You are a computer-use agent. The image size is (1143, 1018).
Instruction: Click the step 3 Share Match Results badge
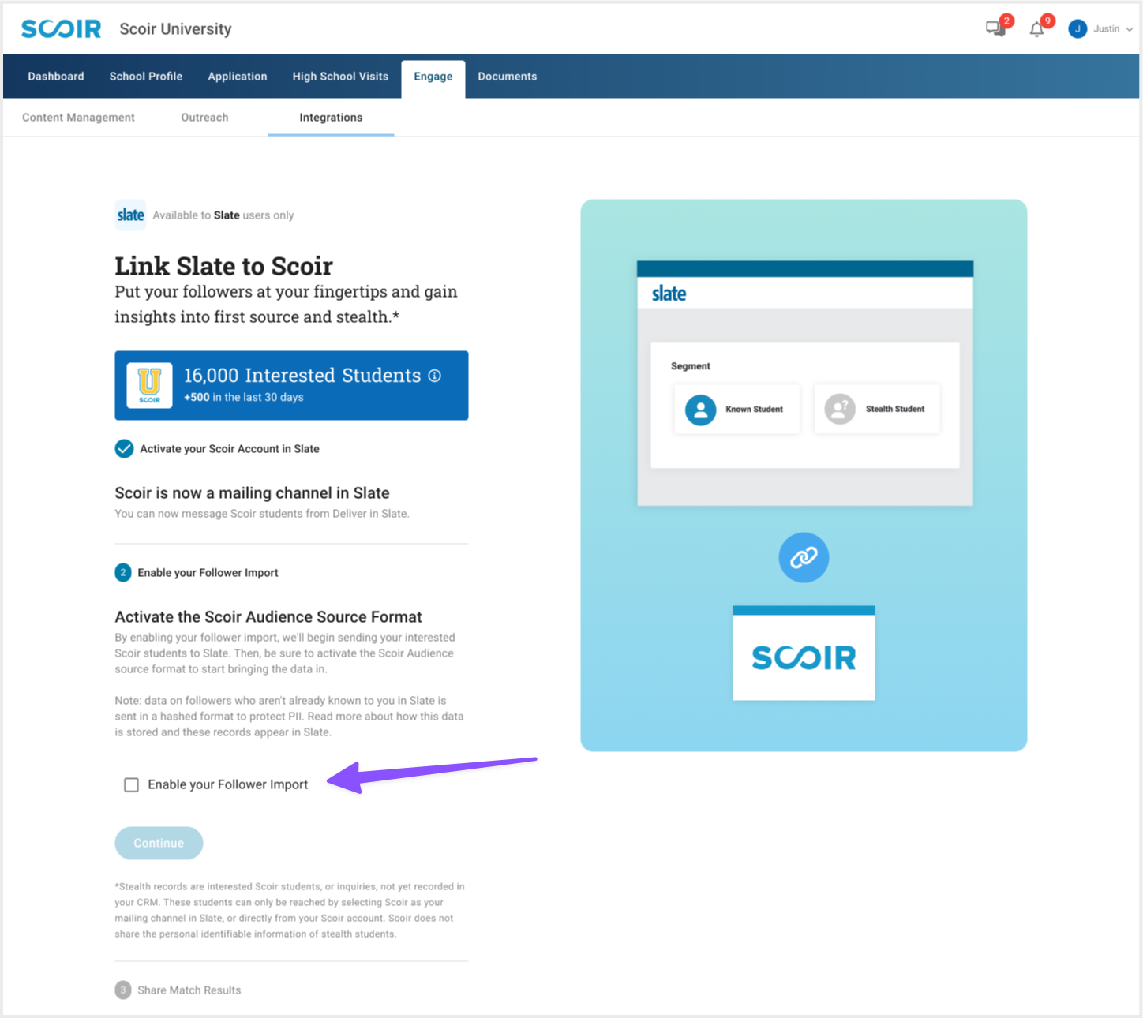pyautogui.click(x=123, y=990)
